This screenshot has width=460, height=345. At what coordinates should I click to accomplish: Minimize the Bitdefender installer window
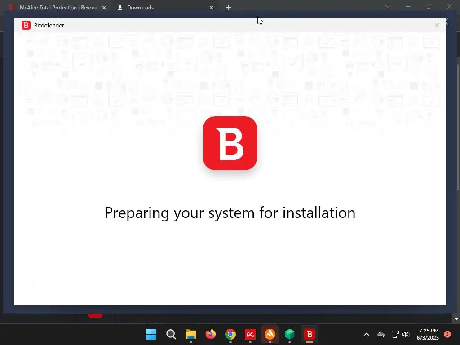(x=424, y=25)
